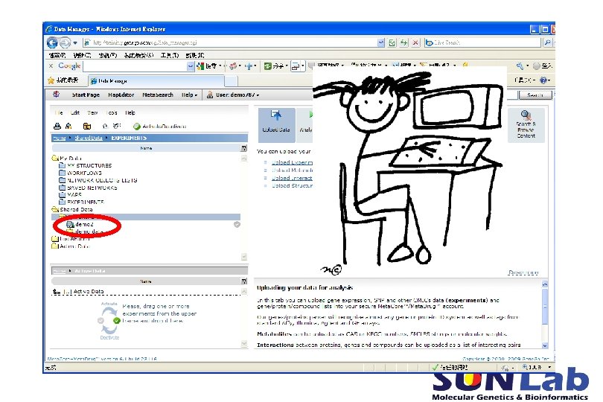Select the demo2 experiment item

(x=80, y=224)
